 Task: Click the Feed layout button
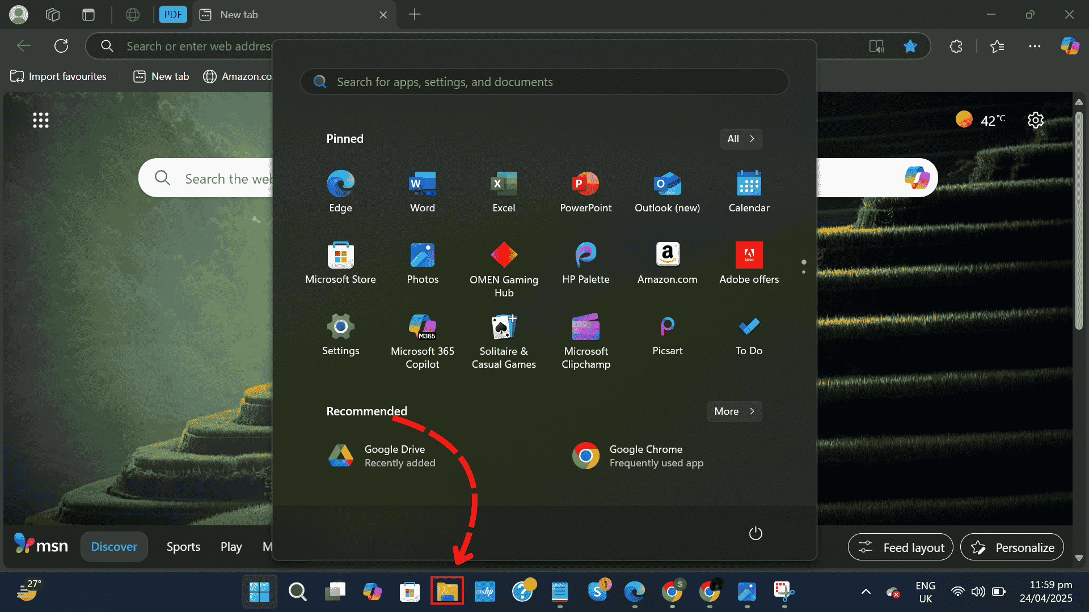[x=900, y=547]
